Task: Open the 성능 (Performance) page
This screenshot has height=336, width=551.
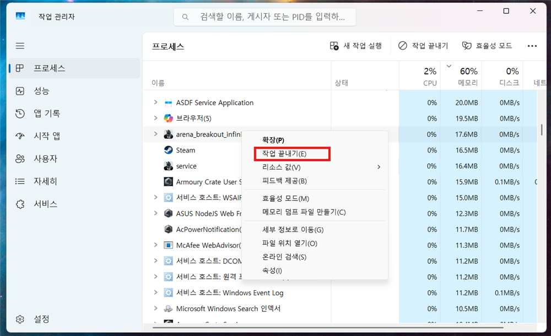Action: click(74, 91)
